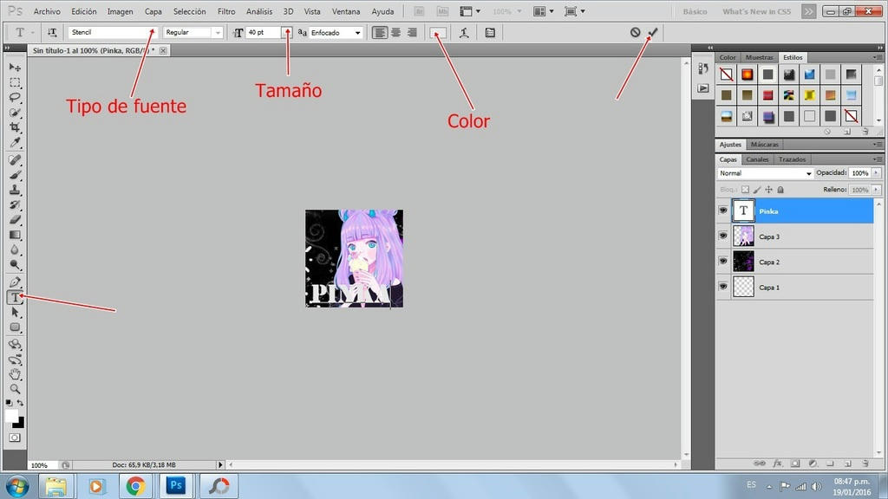Select the Blur tool
The height and width of the screenshot is (499, 888).
click(15, 249)
